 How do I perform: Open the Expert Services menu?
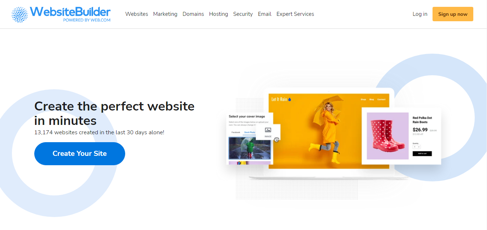point(295,14)
